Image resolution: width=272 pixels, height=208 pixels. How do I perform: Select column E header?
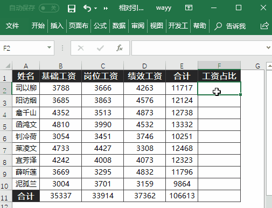click(182, 66)
